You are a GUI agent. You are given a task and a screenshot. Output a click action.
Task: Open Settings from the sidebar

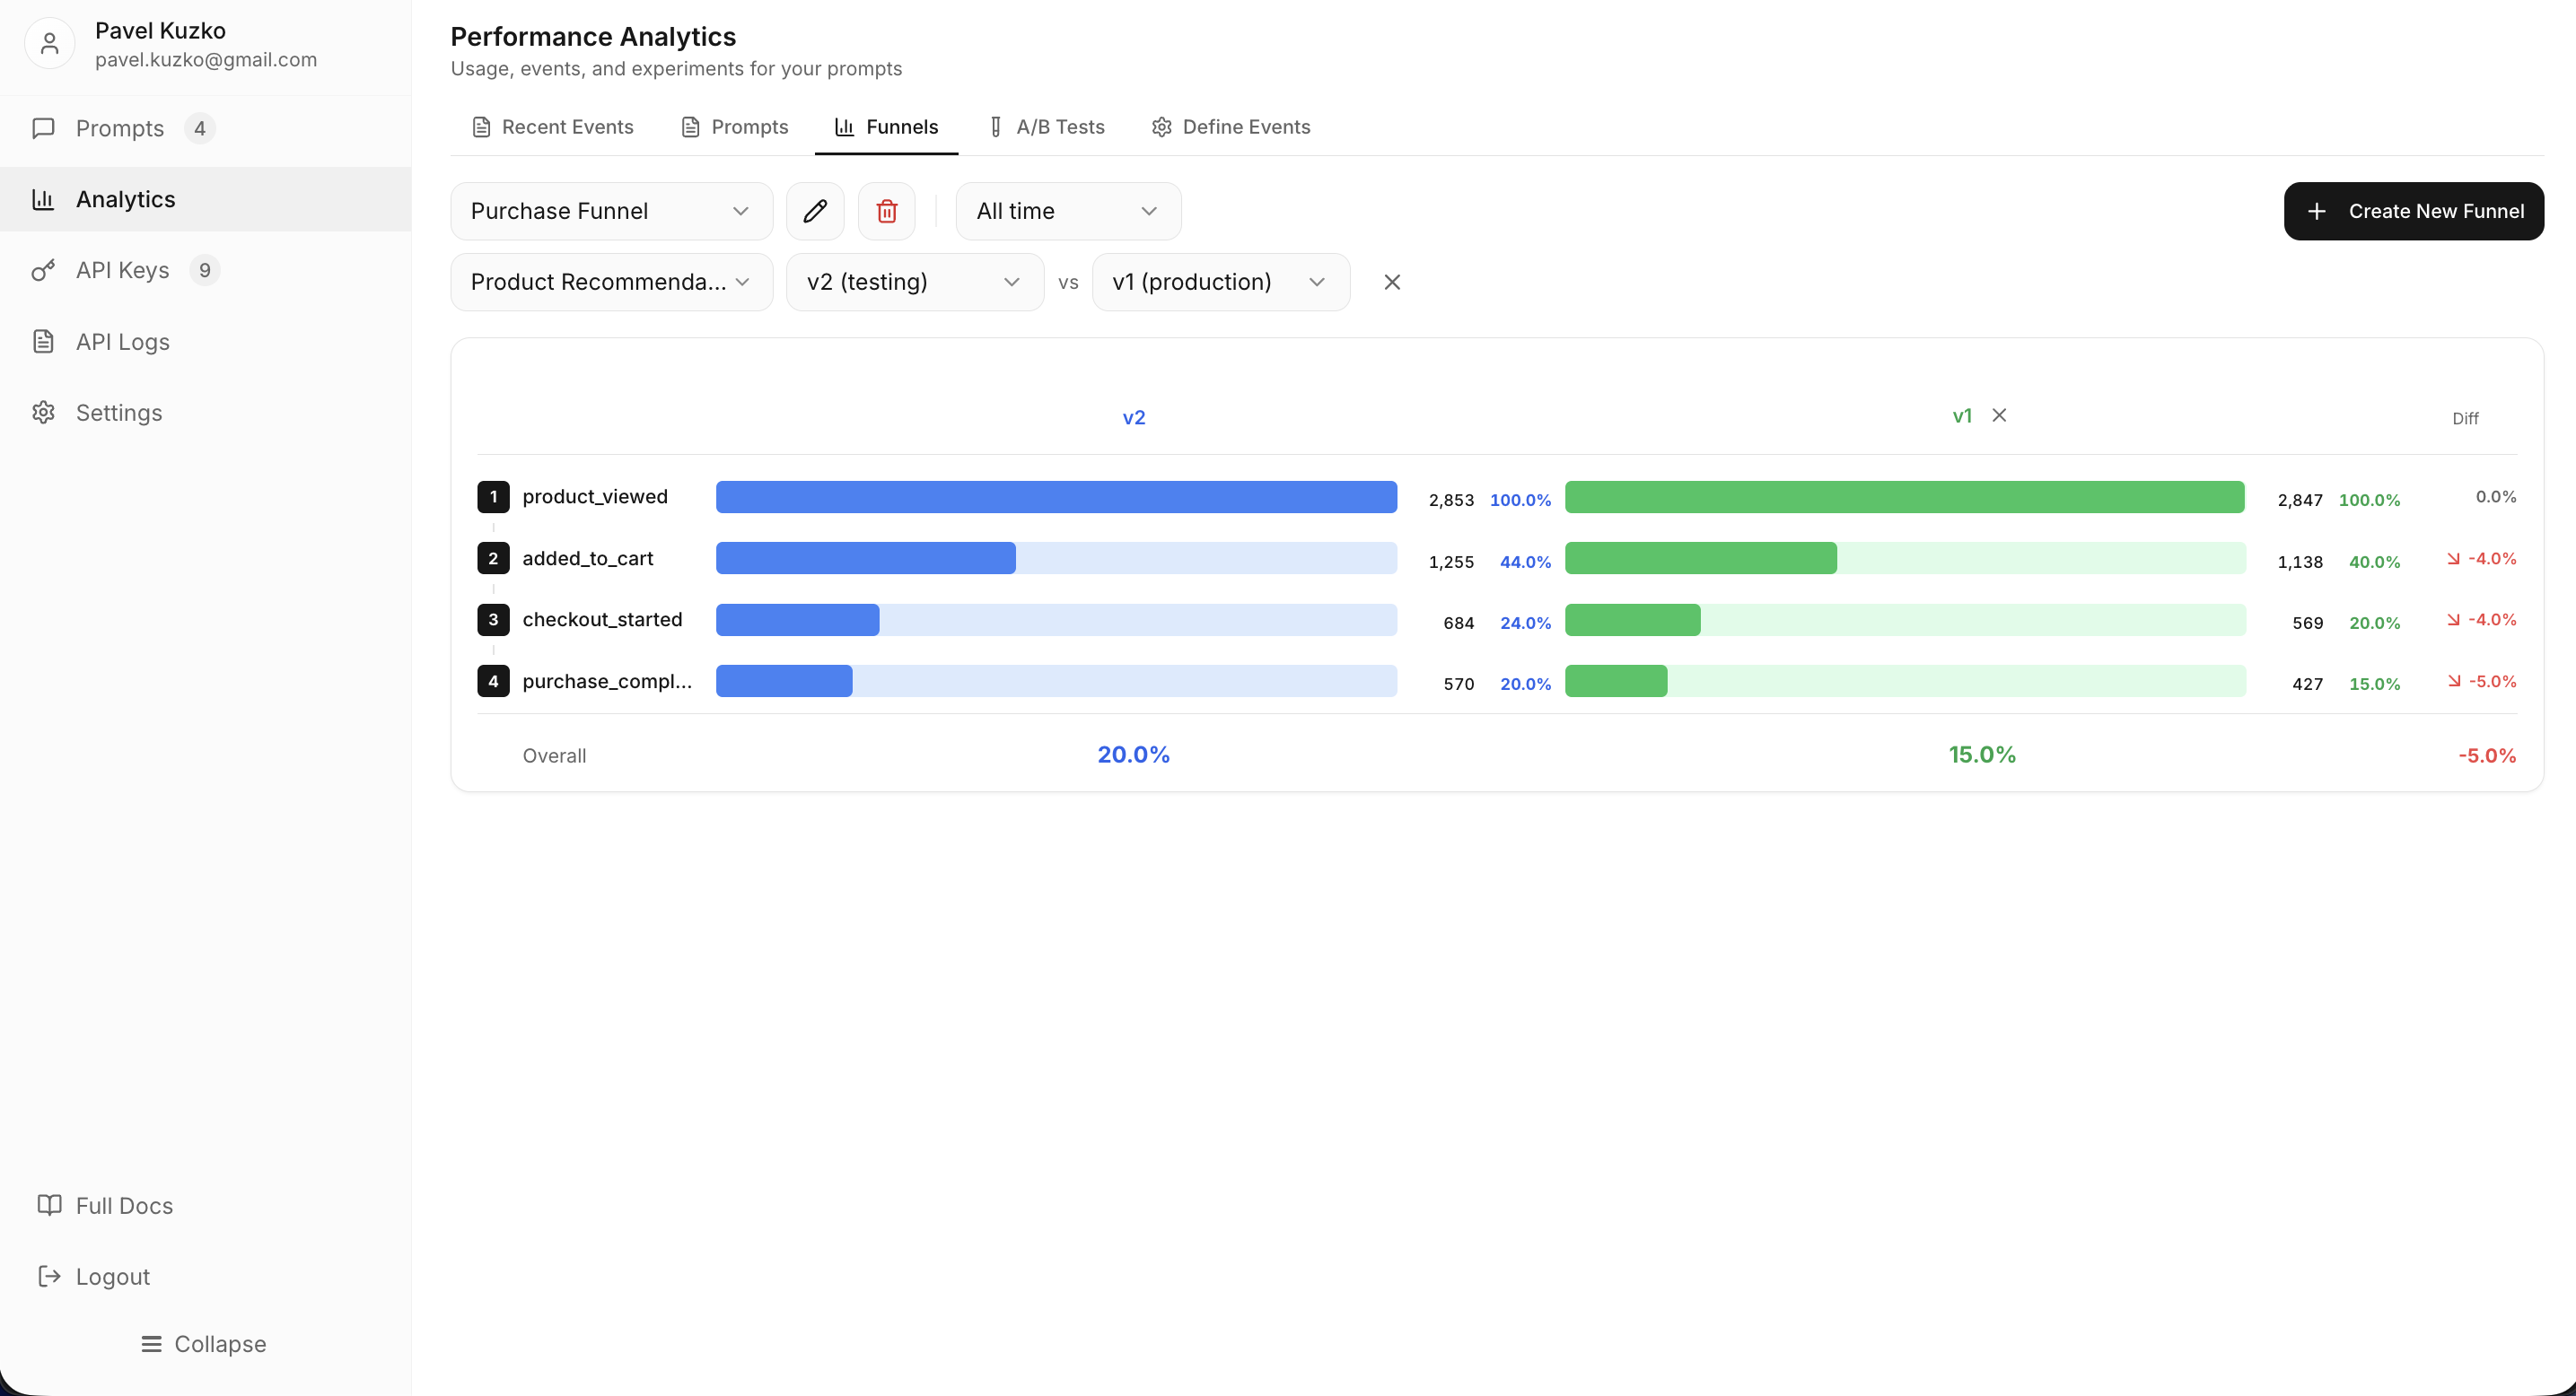point(118,413)
